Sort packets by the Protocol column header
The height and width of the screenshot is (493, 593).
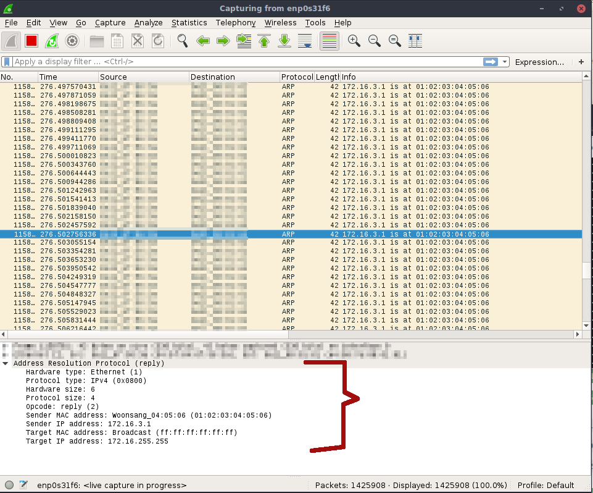click(x=297, y=77)
